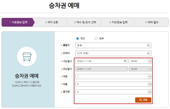170x109 pixels.
Task: Expand the 아동 passenger count dropdown
Action: [113, 84]
